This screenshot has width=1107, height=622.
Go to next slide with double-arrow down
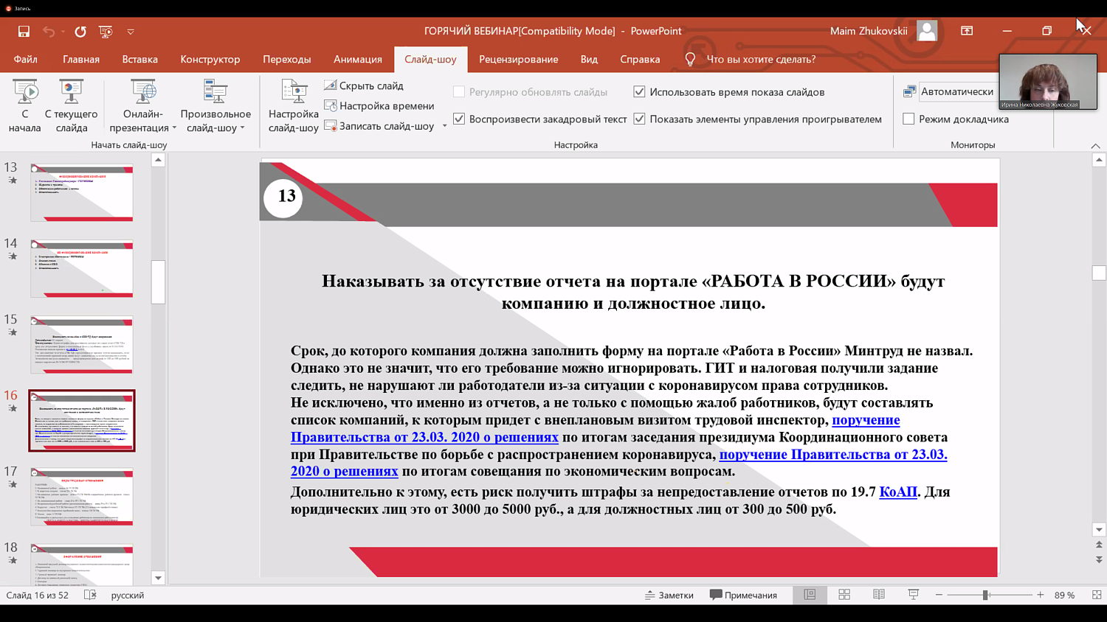(x=1099, y=559)
